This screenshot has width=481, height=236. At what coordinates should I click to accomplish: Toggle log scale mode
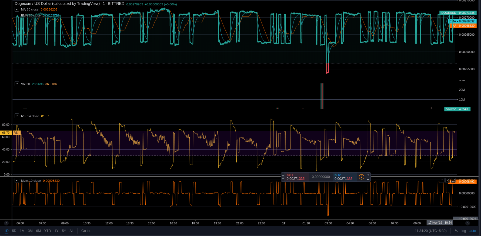464,231
